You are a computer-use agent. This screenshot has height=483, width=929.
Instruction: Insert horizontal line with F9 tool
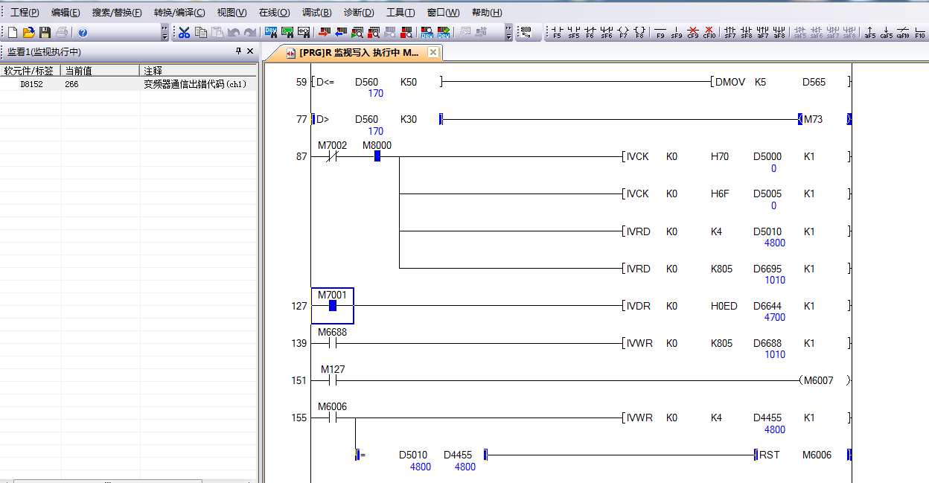(660, 33)
